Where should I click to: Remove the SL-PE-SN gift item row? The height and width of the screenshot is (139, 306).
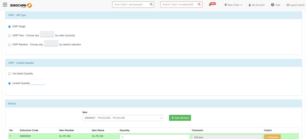[272, 137]
